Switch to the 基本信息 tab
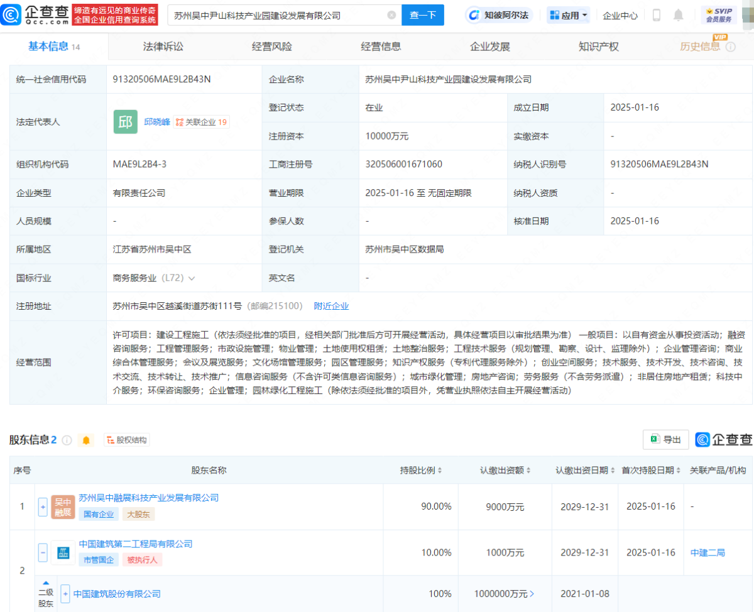This screenshot has height=612, width=754. click(x=54, y=46)
